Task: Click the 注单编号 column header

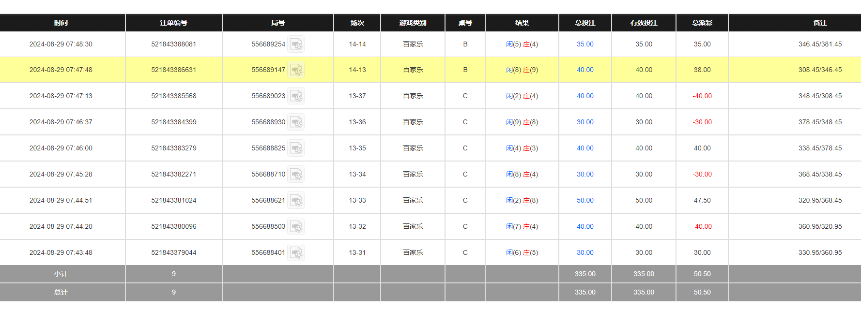Action: coord(173,23)
